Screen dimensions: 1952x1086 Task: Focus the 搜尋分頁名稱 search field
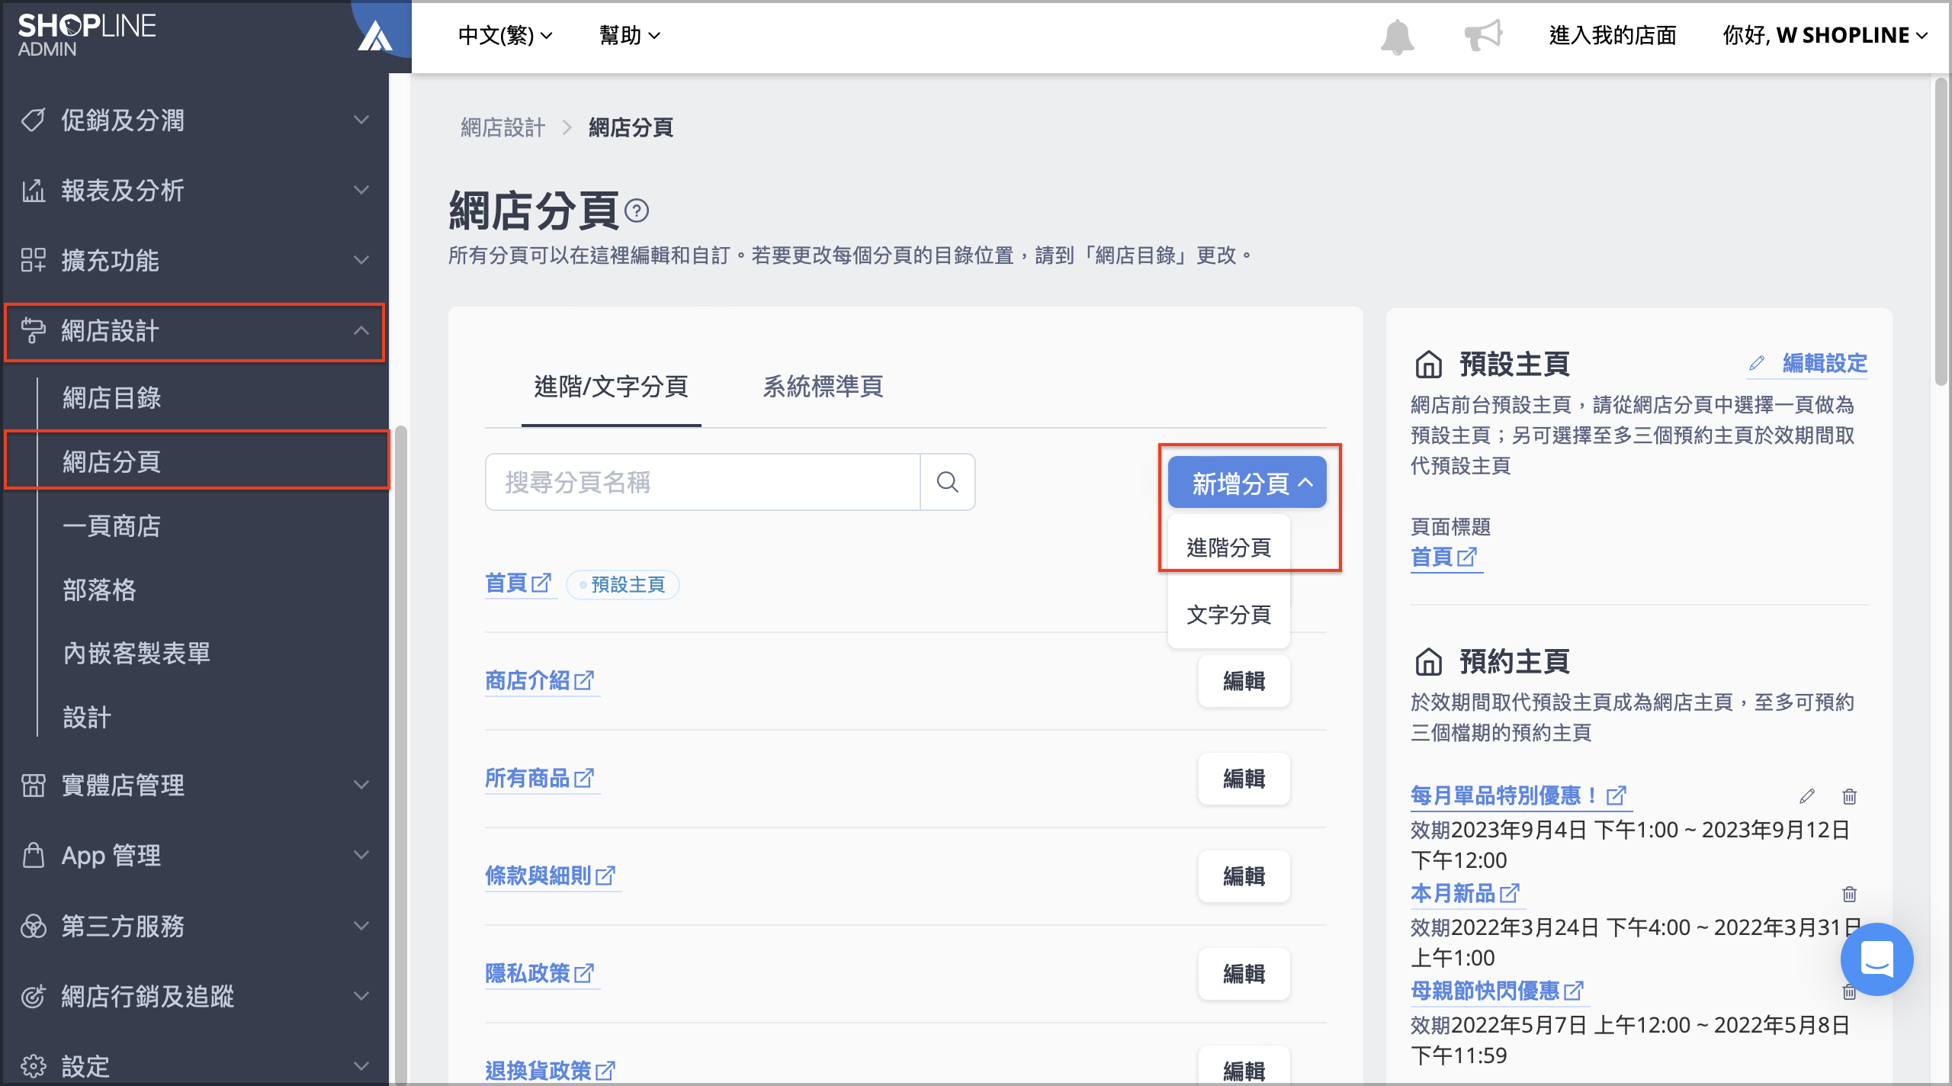coord(703,482)
